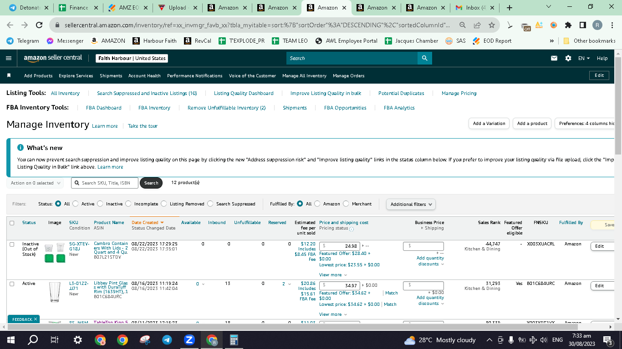Open the FBA Dashboard link
Image resolution: width=622 pixels, height=349 pixels.
click(x=104, y=108)
